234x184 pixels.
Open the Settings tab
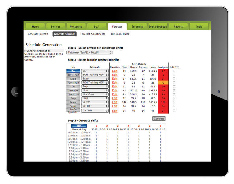(x=56, y=26)
